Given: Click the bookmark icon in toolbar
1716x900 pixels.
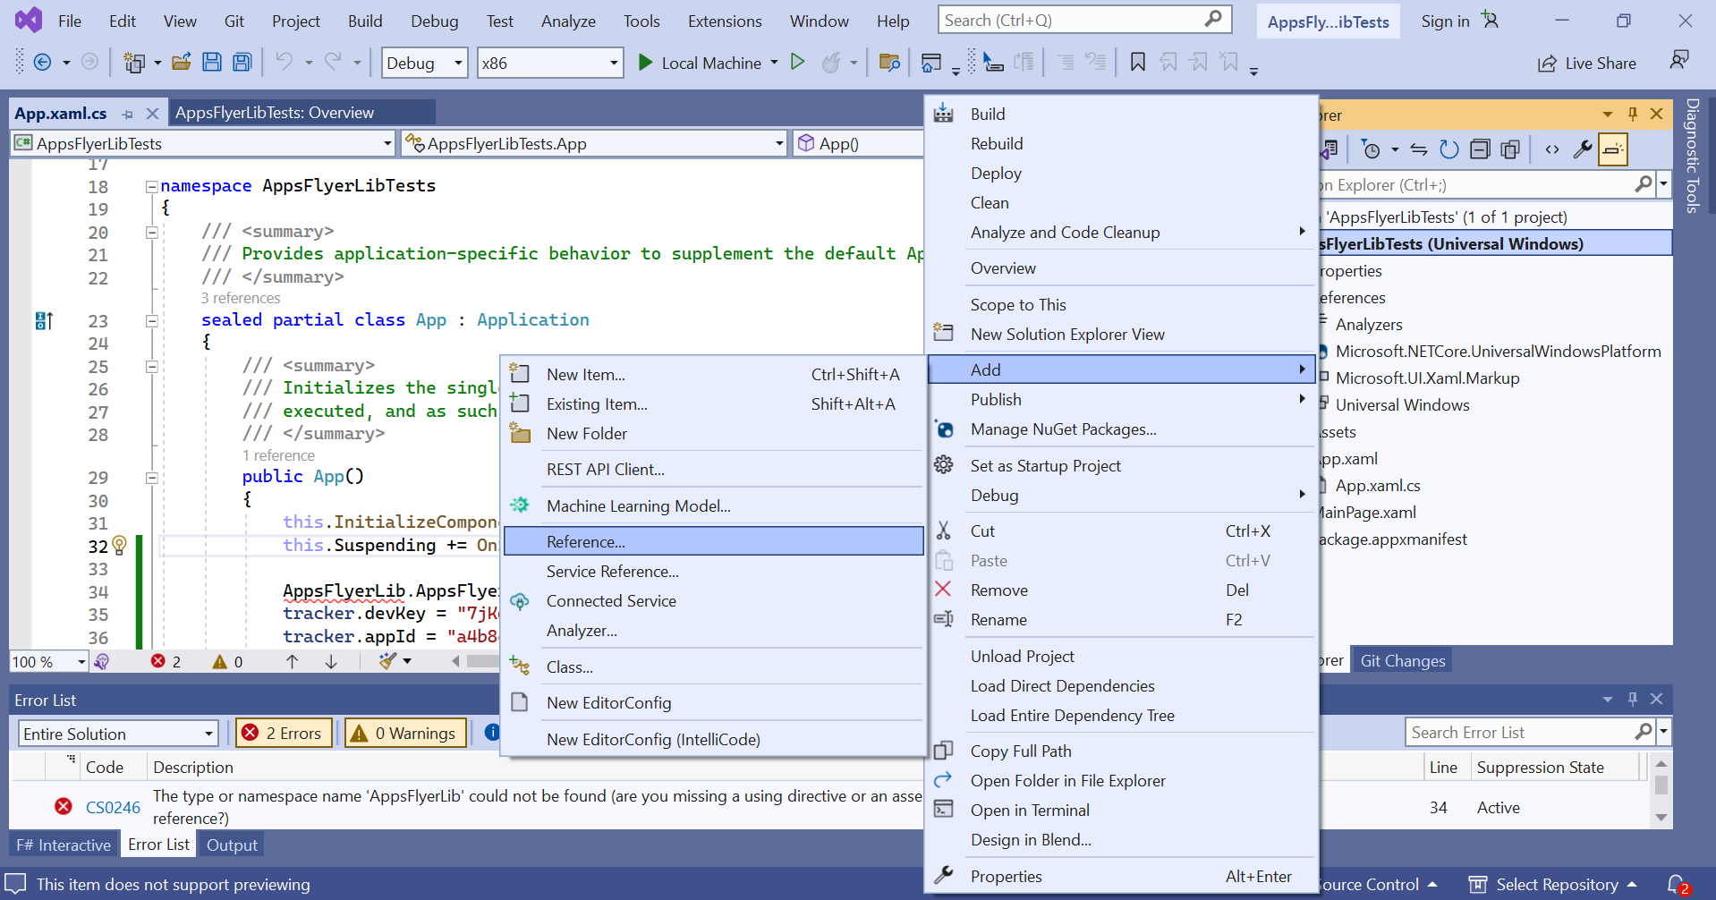Looking at the screenshot, I should 1137,63.
